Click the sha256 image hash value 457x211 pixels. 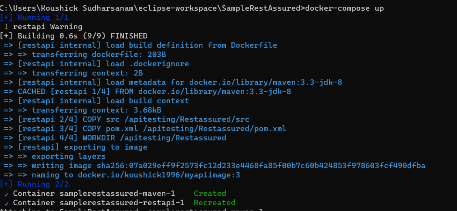coord(261,166)
